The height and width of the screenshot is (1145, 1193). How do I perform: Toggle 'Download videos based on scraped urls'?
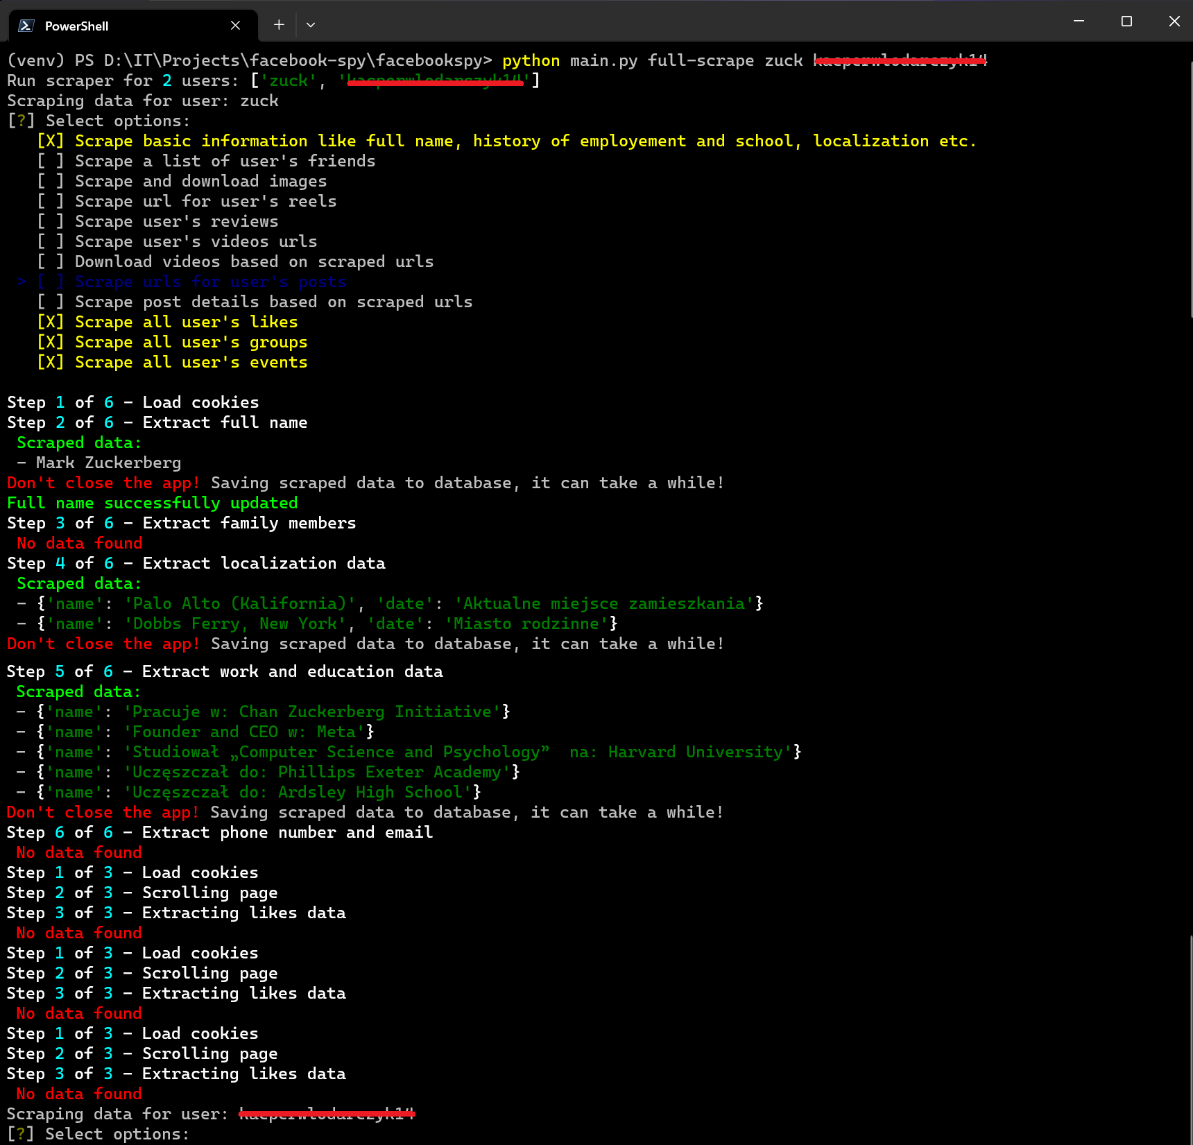(x=235, y=261)
